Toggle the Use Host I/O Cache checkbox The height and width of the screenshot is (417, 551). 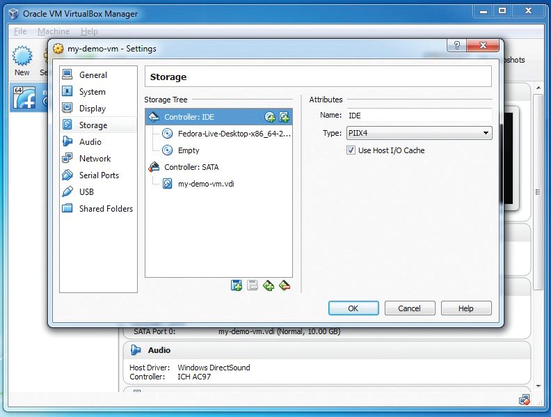[351, 150]
